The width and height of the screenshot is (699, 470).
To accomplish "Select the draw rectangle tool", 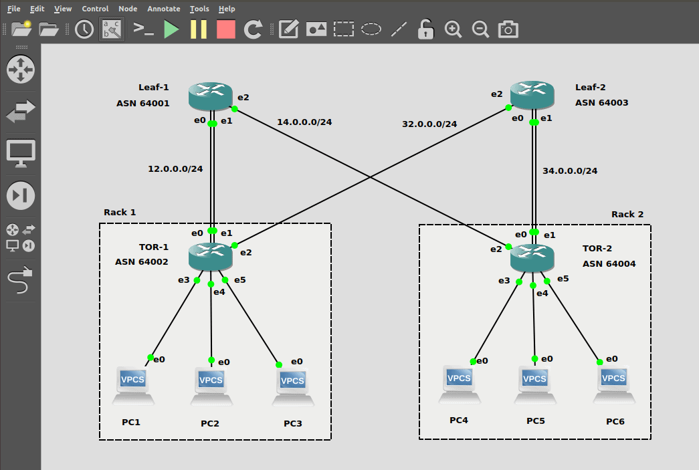I will [x=343, y=29].
